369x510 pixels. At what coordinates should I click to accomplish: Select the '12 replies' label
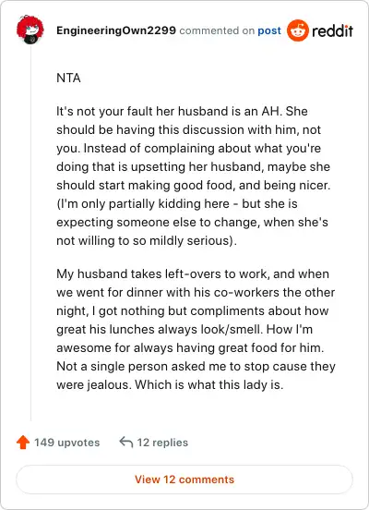162,443
